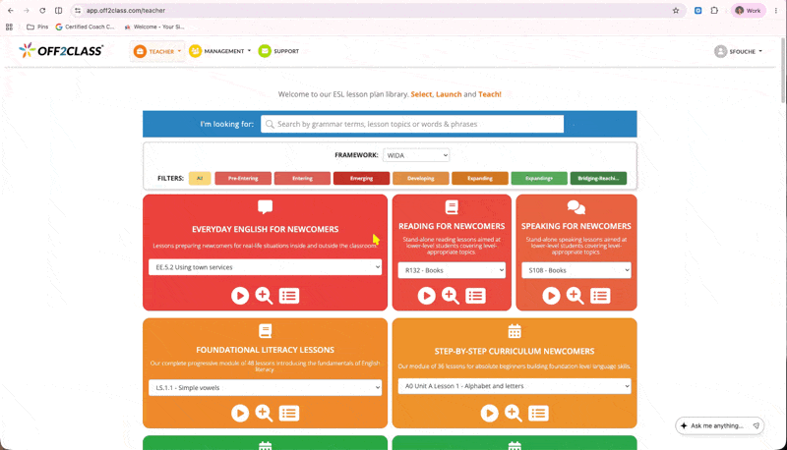Open the browser extensions puzzle icon

(714, 11)
